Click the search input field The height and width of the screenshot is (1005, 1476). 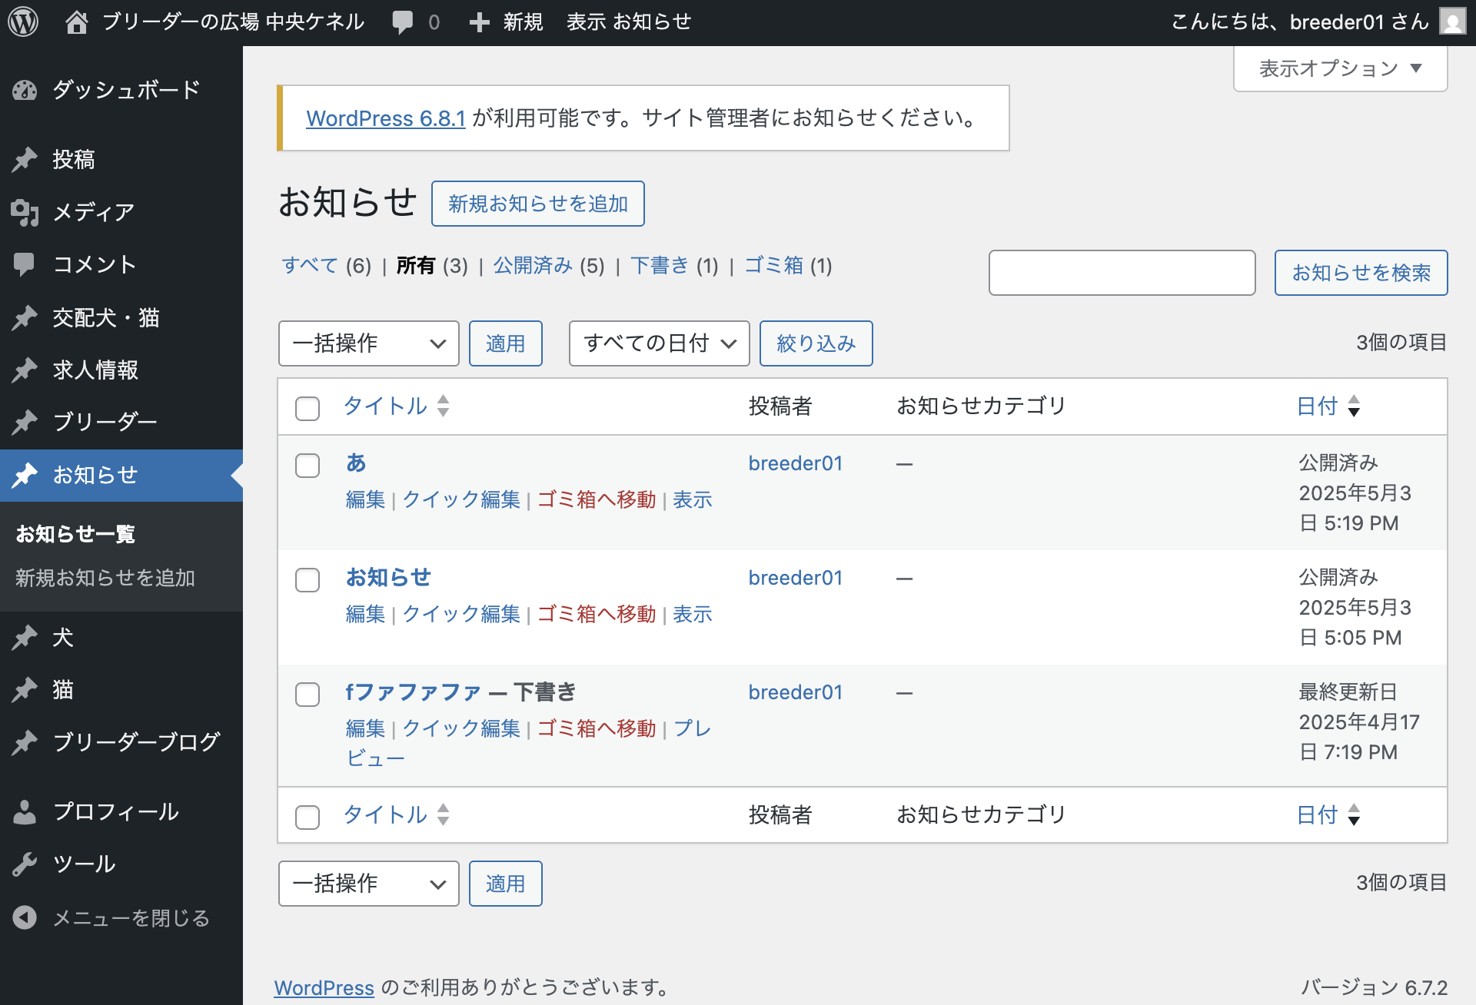[x=1122, y=273]
